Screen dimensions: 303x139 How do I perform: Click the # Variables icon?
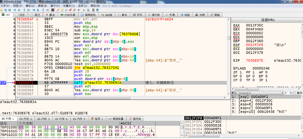pyautogui.click(x=79, y=10)
